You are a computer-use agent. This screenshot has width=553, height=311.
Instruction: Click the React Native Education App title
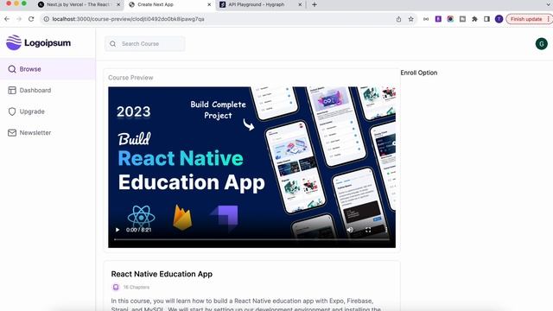(x=162, y=274)
